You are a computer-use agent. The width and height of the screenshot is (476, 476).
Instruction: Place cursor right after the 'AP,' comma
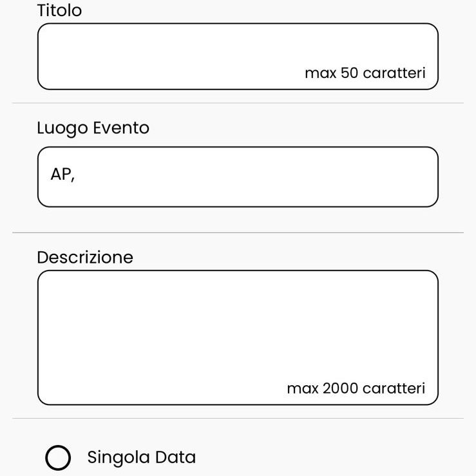pos(76,175)
